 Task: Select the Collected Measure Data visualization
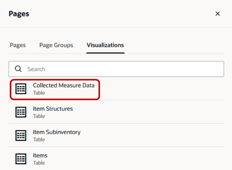click(x=64, y=86)
